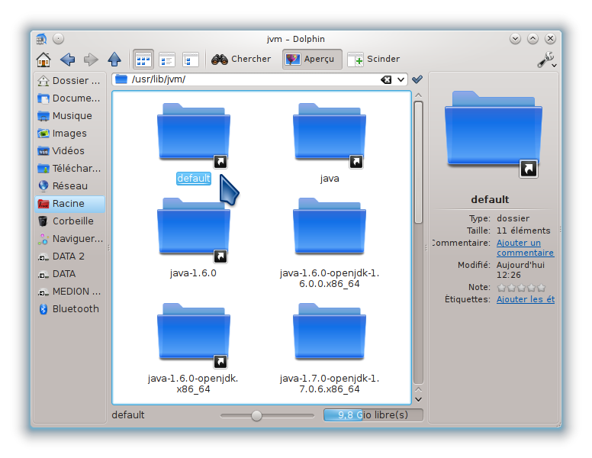
Task: Open the Bluetooth place
Action: (x=70, y=309)
